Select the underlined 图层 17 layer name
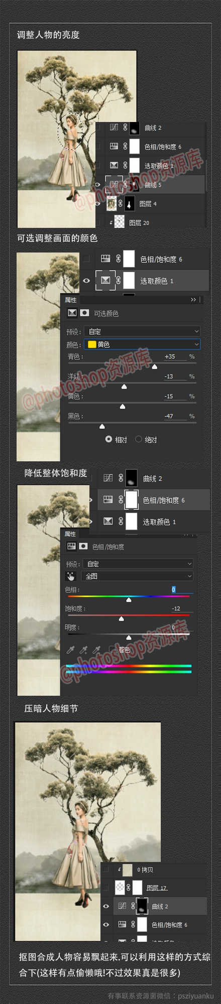 [157, 888]
